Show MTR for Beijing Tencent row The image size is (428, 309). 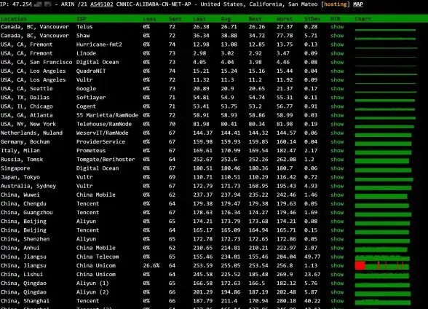(337, 230)
